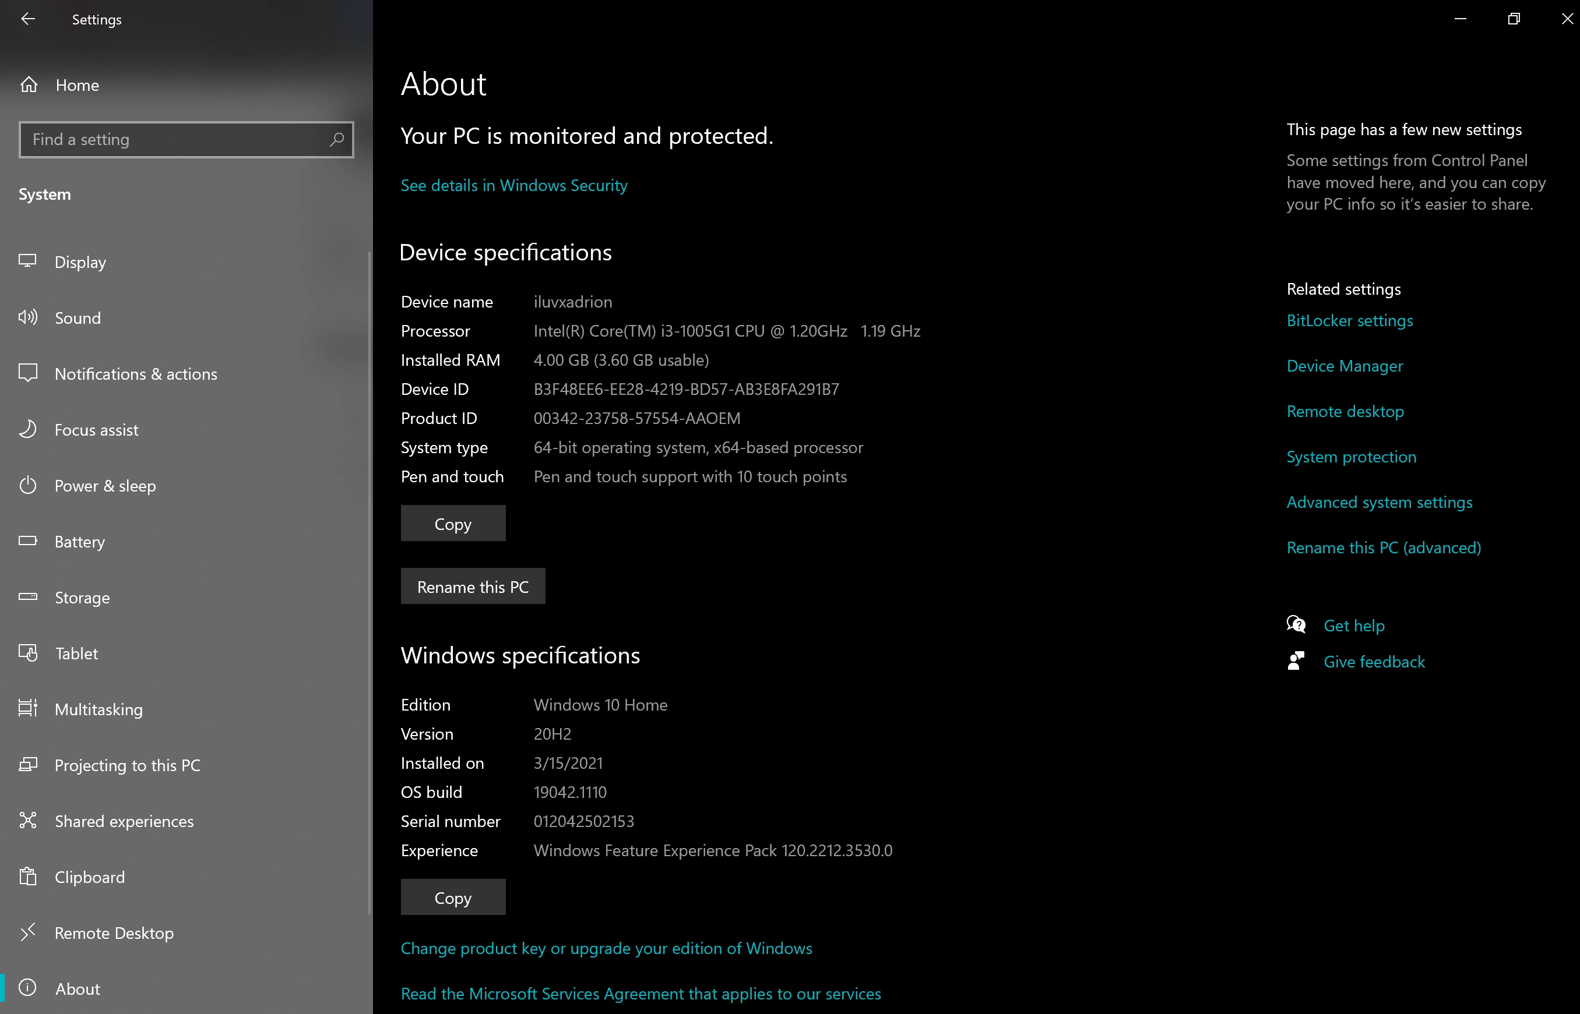The width and height of the screenshot is (1580, 1014).
Task: Open Notifications & actions settings
Action: click(x=136, y=374)
